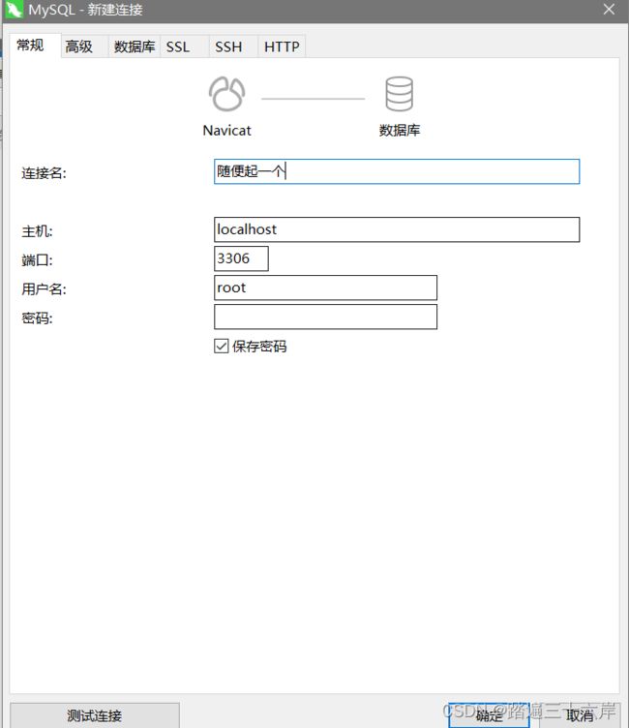Click the 端口 label
629x728 pixels.
point(37,260)
